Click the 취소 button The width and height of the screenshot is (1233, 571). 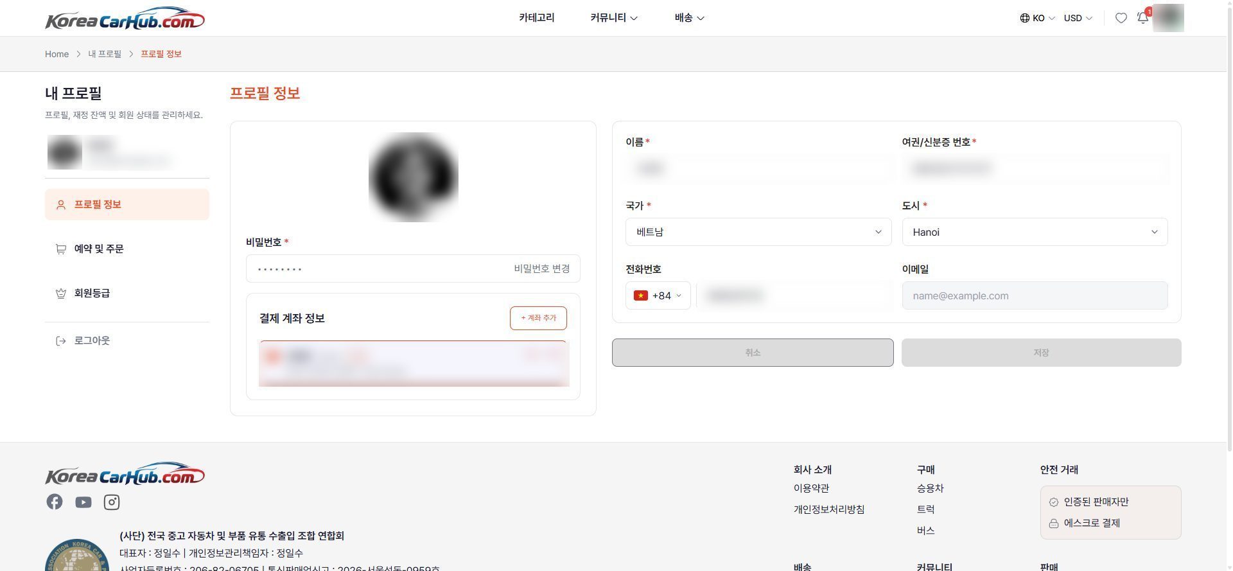click(x=753, y=353)
